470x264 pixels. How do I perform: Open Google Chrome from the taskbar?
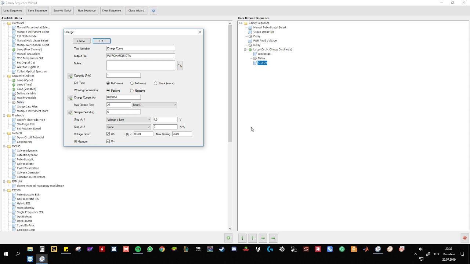click(162, 249)
